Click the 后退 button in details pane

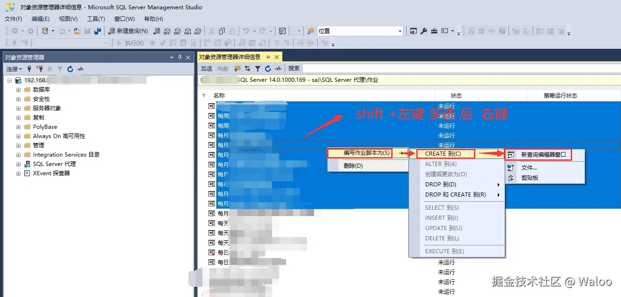pos(206,68)
